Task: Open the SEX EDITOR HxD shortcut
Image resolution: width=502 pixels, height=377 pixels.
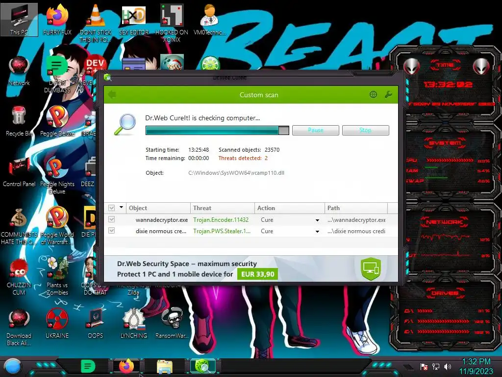Action: 134,19
